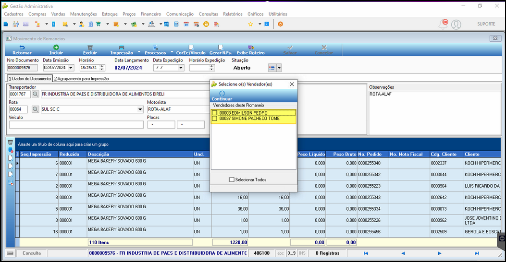506x262 pixels.
Task: Enable the Selecionar Todos checkbox
Action: point(232,179)
